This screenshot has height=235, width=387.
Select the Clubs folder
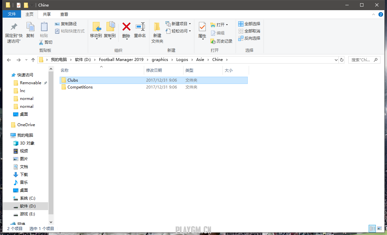(153, 80)
